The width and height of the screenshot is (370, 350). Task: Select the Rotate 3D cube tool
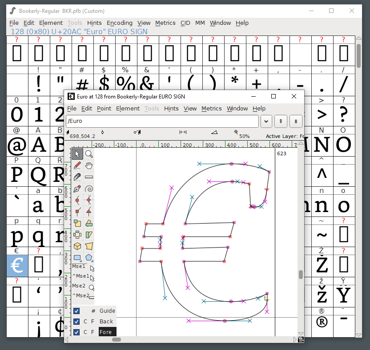[x=77, y=246]
